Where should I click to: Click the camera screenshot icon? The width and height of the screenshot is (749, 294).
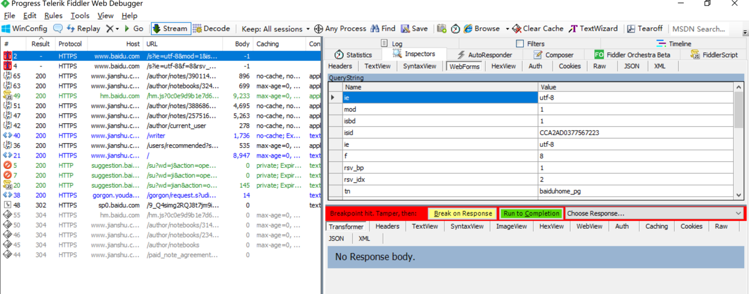[442, 28]
